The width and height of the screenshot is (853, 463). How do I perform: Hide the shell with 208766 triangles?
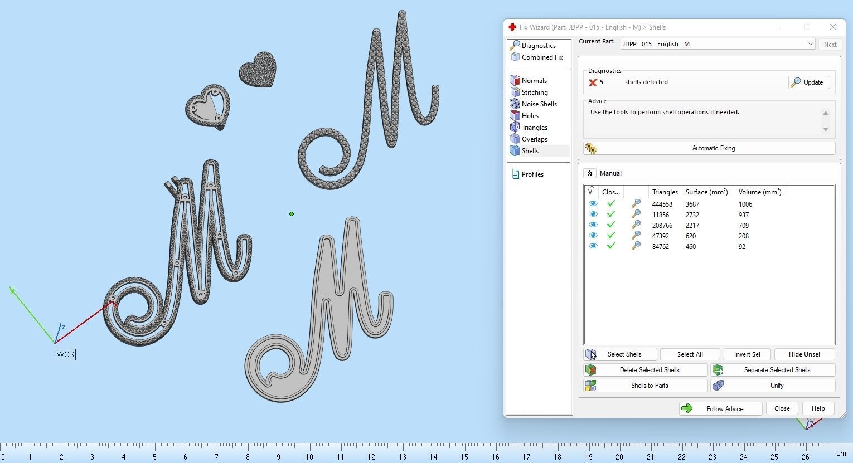click(x=593, y=225)
